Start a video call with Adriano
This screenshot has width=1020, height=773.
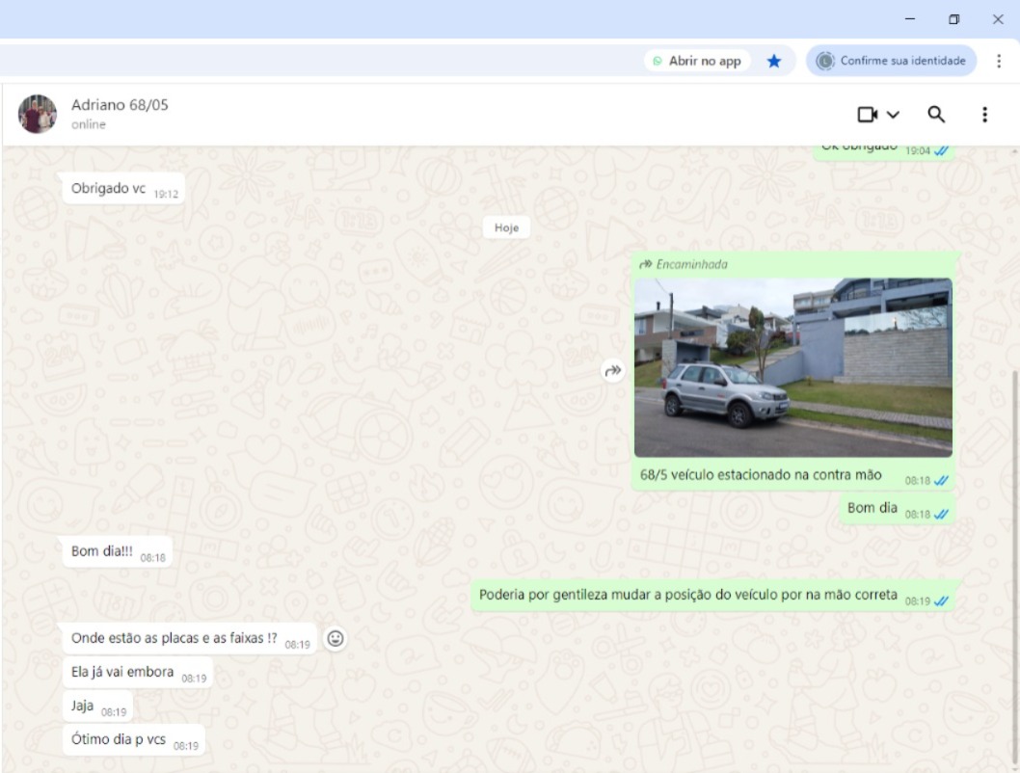868,115
